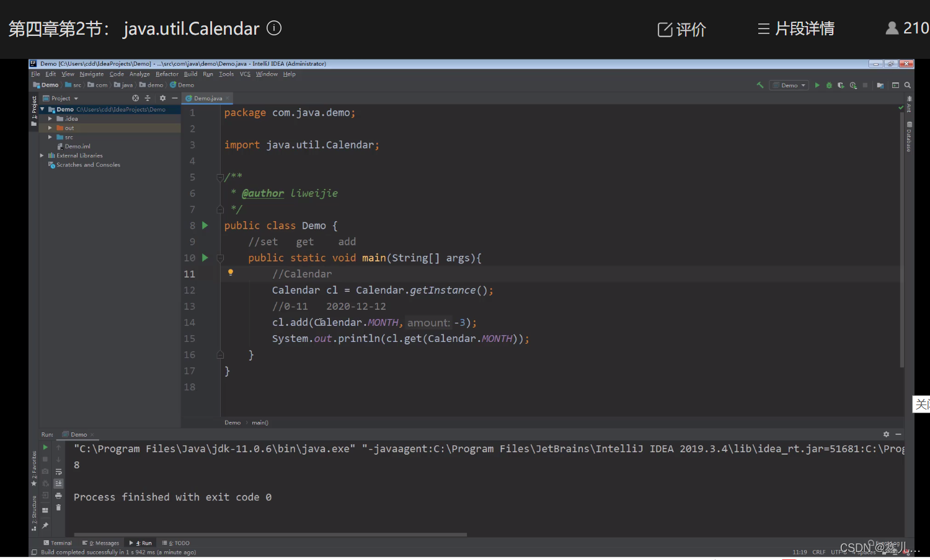
Task: Collapse the Javadoc comment fold at line 5
Action: (219, 178)
